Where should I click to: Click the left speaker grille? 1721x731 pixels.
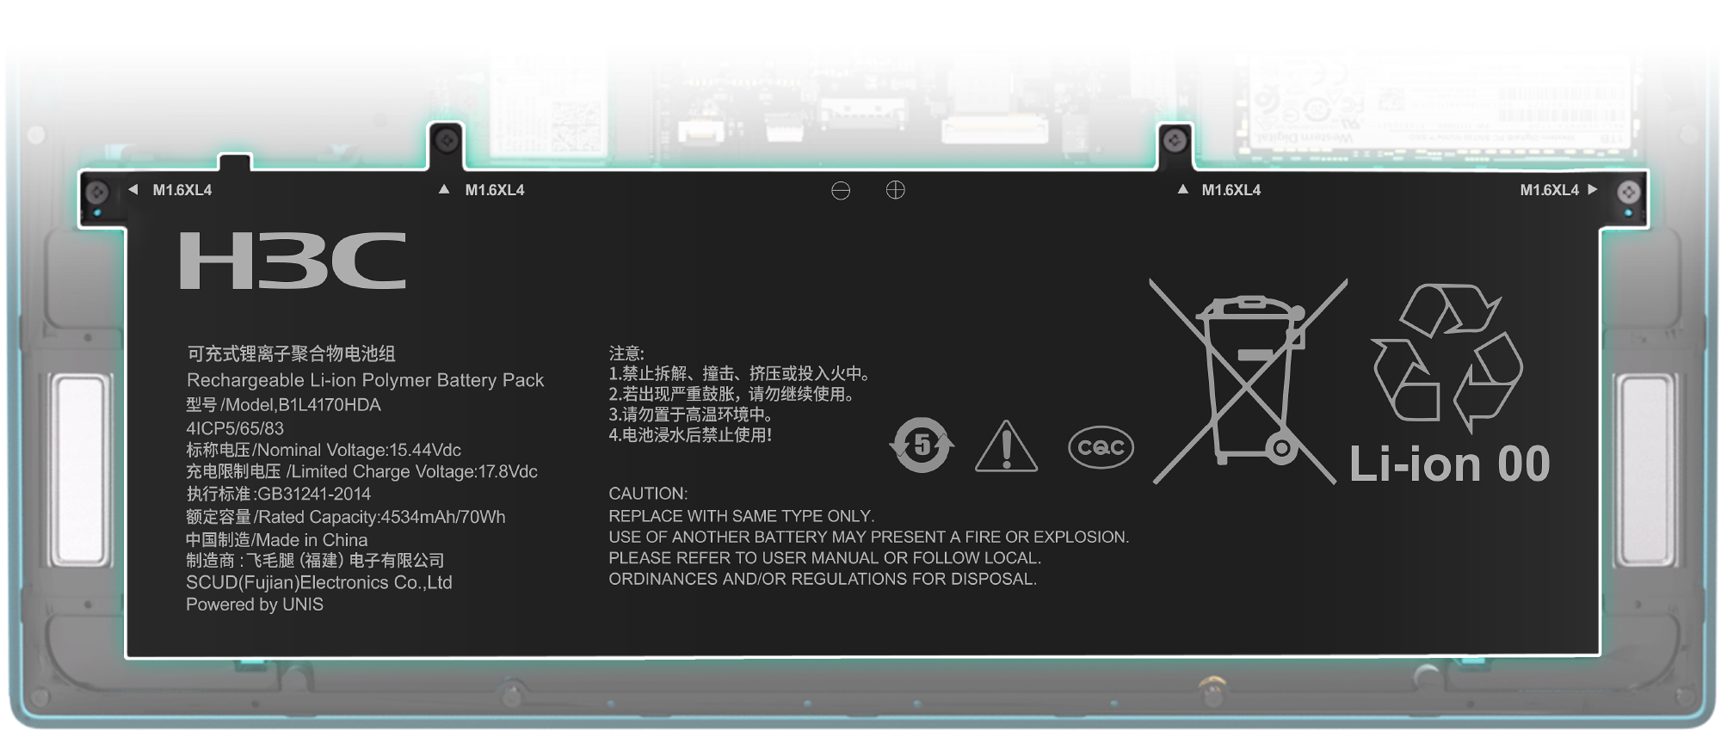79,470
